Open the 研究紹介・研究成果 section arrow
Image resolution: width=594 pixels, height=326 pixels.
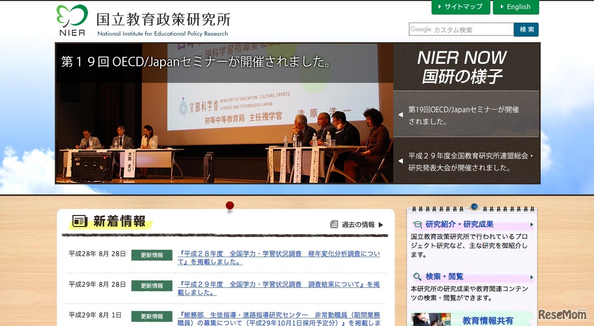(532, 224)
